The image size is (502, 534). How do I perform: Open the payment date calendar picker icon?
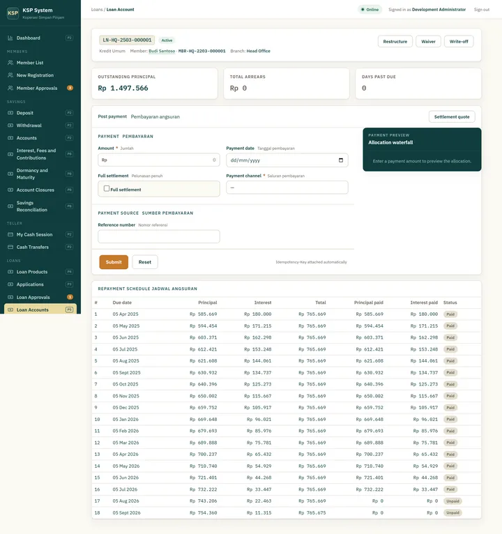pyautogui.click(x=341, y=160)
